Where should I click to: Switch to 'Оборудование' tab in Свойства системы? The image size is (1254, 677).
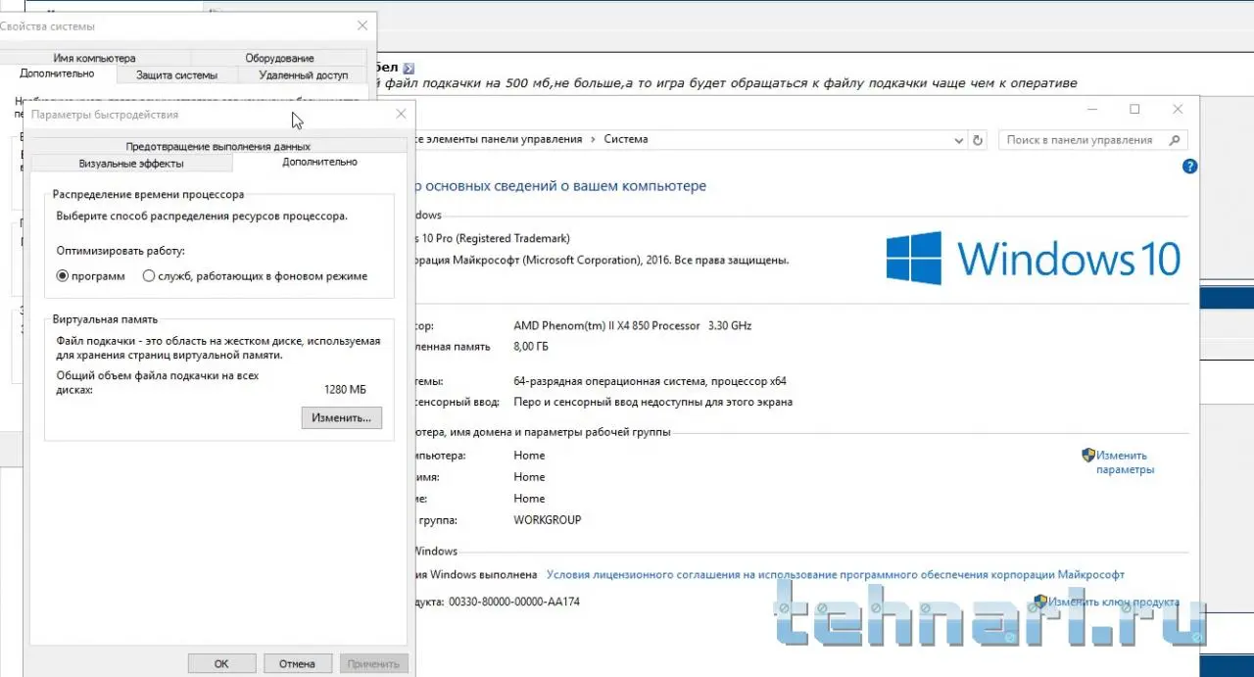pyautogui.click(x=279, y=58)
